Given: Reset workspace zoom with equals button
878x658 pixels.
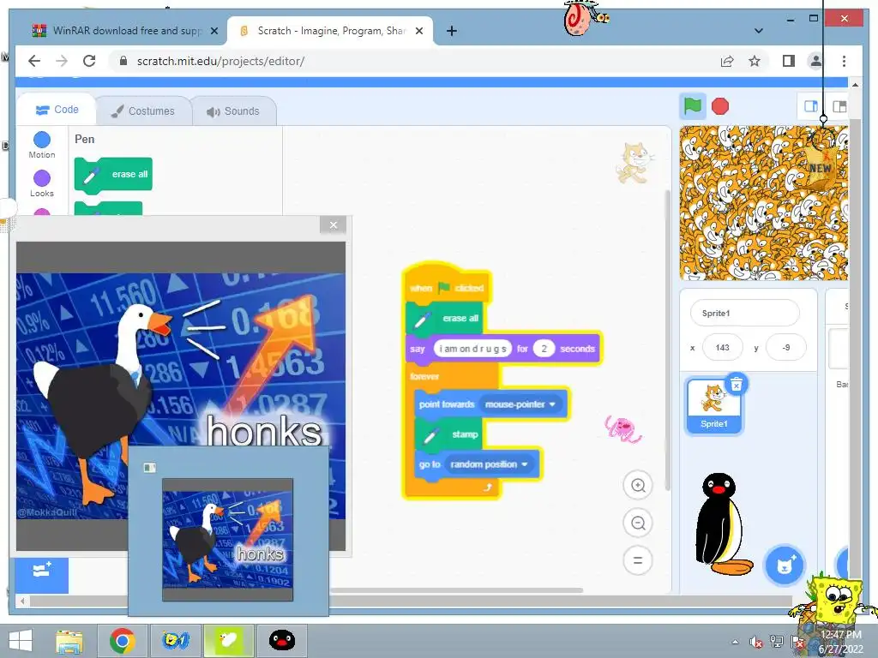Looking at the screenshot, I should click(638, 560).
